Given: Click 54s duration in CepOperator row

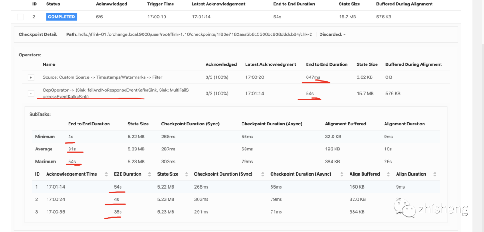Looking at the screenshot, I should coord(310,93).
